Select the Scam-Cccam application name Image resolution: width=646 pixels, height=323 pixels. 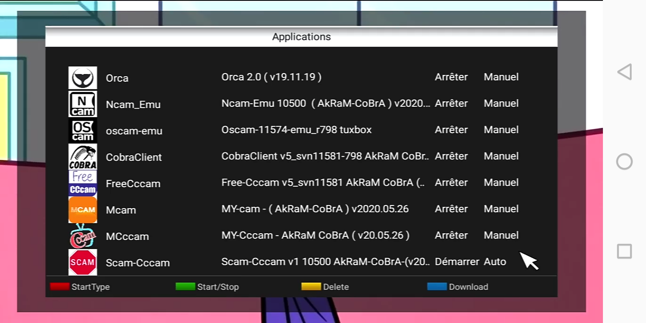click(138, 263)
